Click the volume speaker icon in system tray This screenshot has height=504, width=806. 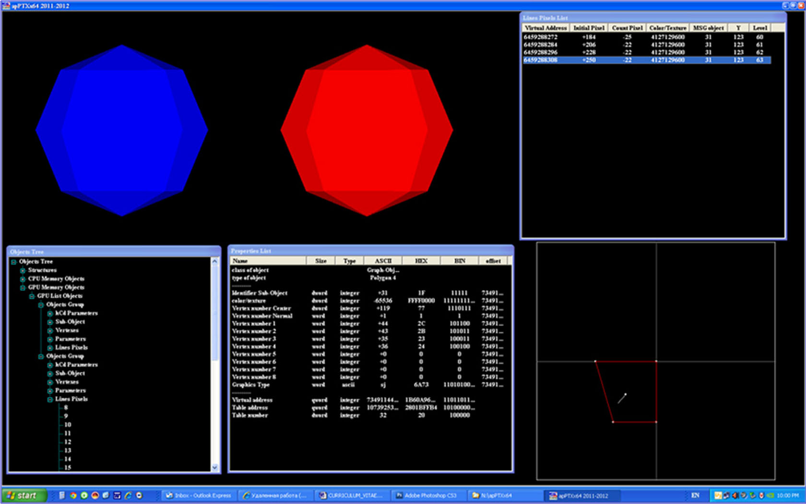tap(735, 495)
